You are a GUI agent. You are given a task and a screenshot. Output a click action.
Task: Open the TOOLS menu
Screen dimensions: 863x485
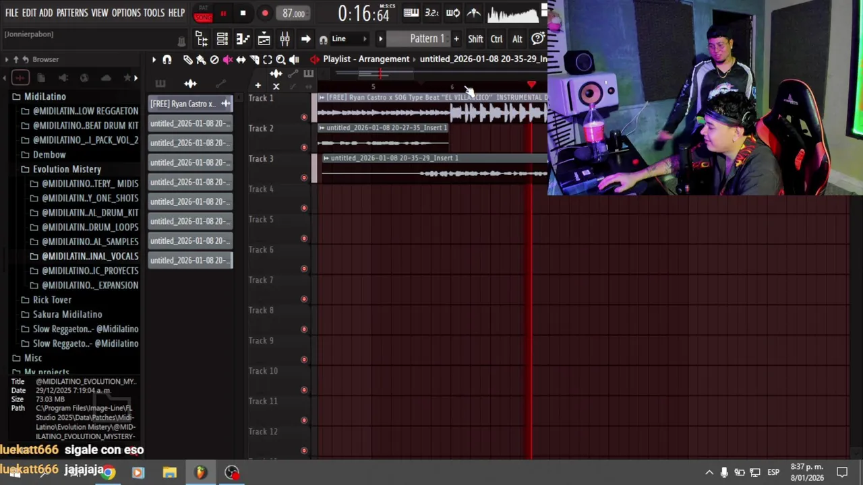(x=154, y=13)
